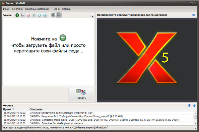Select log row about Обнаружено записывающих устройств

(98, 113)
